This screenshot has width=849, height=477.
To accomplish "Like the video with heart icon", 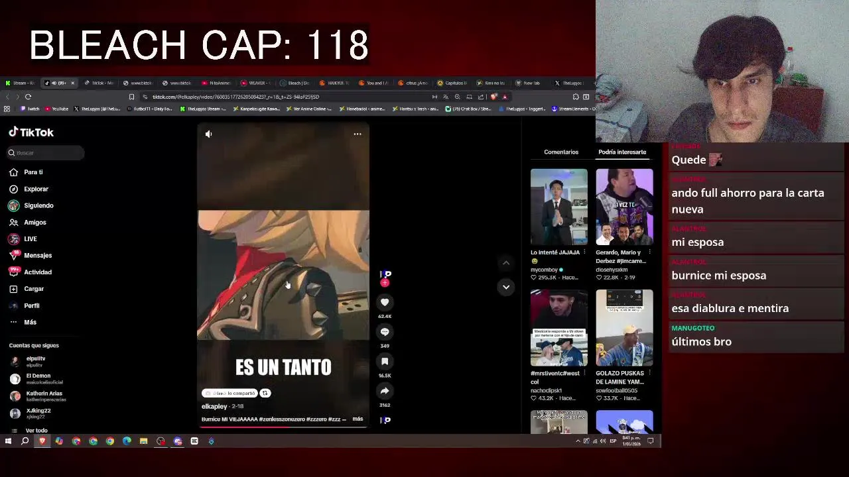I will pyautogui.click(x=385, y=302).
